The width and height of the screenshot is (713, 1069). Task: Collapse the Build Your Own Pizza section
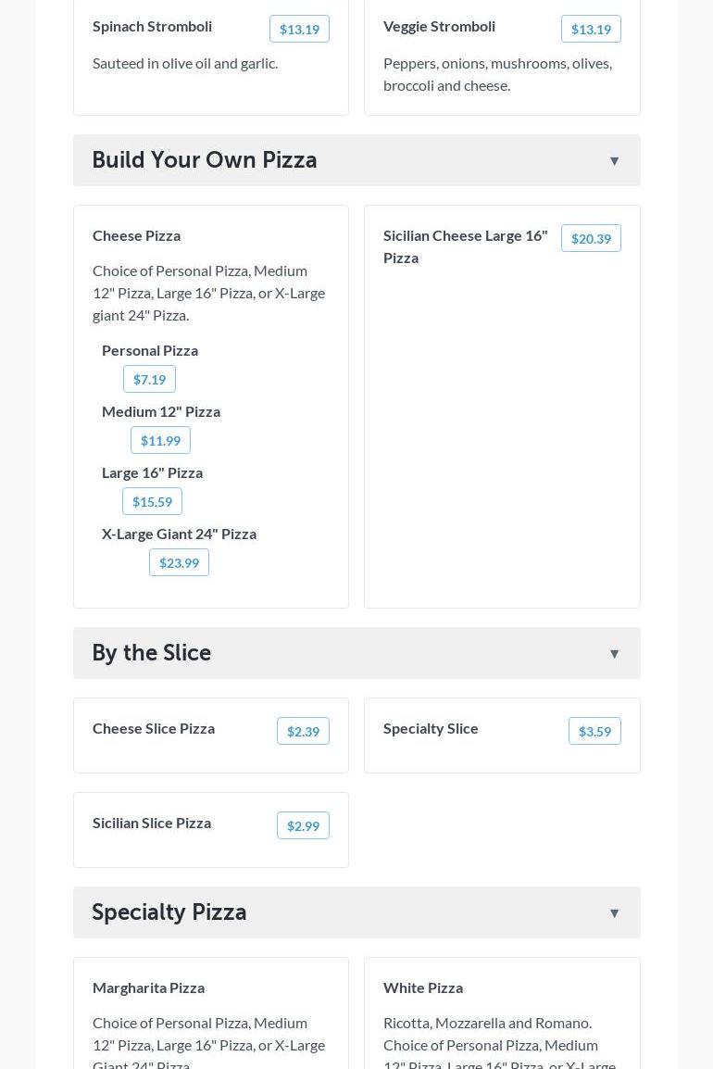tap(614, 161)
